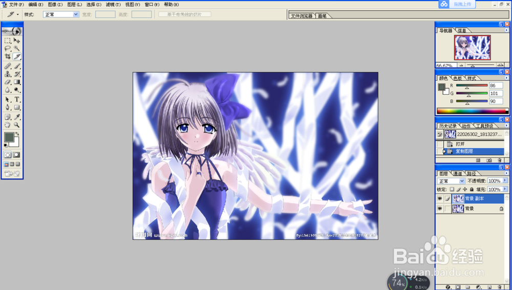The image size is (512, 290).
Task: Select the Hand tool
Action: click(x=8, y=125)
